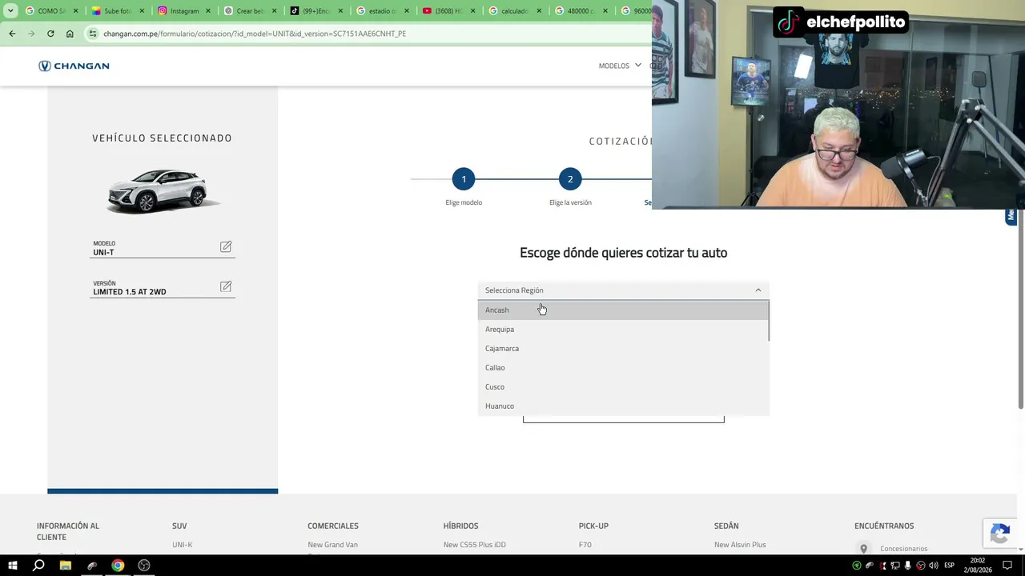
Task: Open Chrome from the taskbar
Action: [118, 566]
